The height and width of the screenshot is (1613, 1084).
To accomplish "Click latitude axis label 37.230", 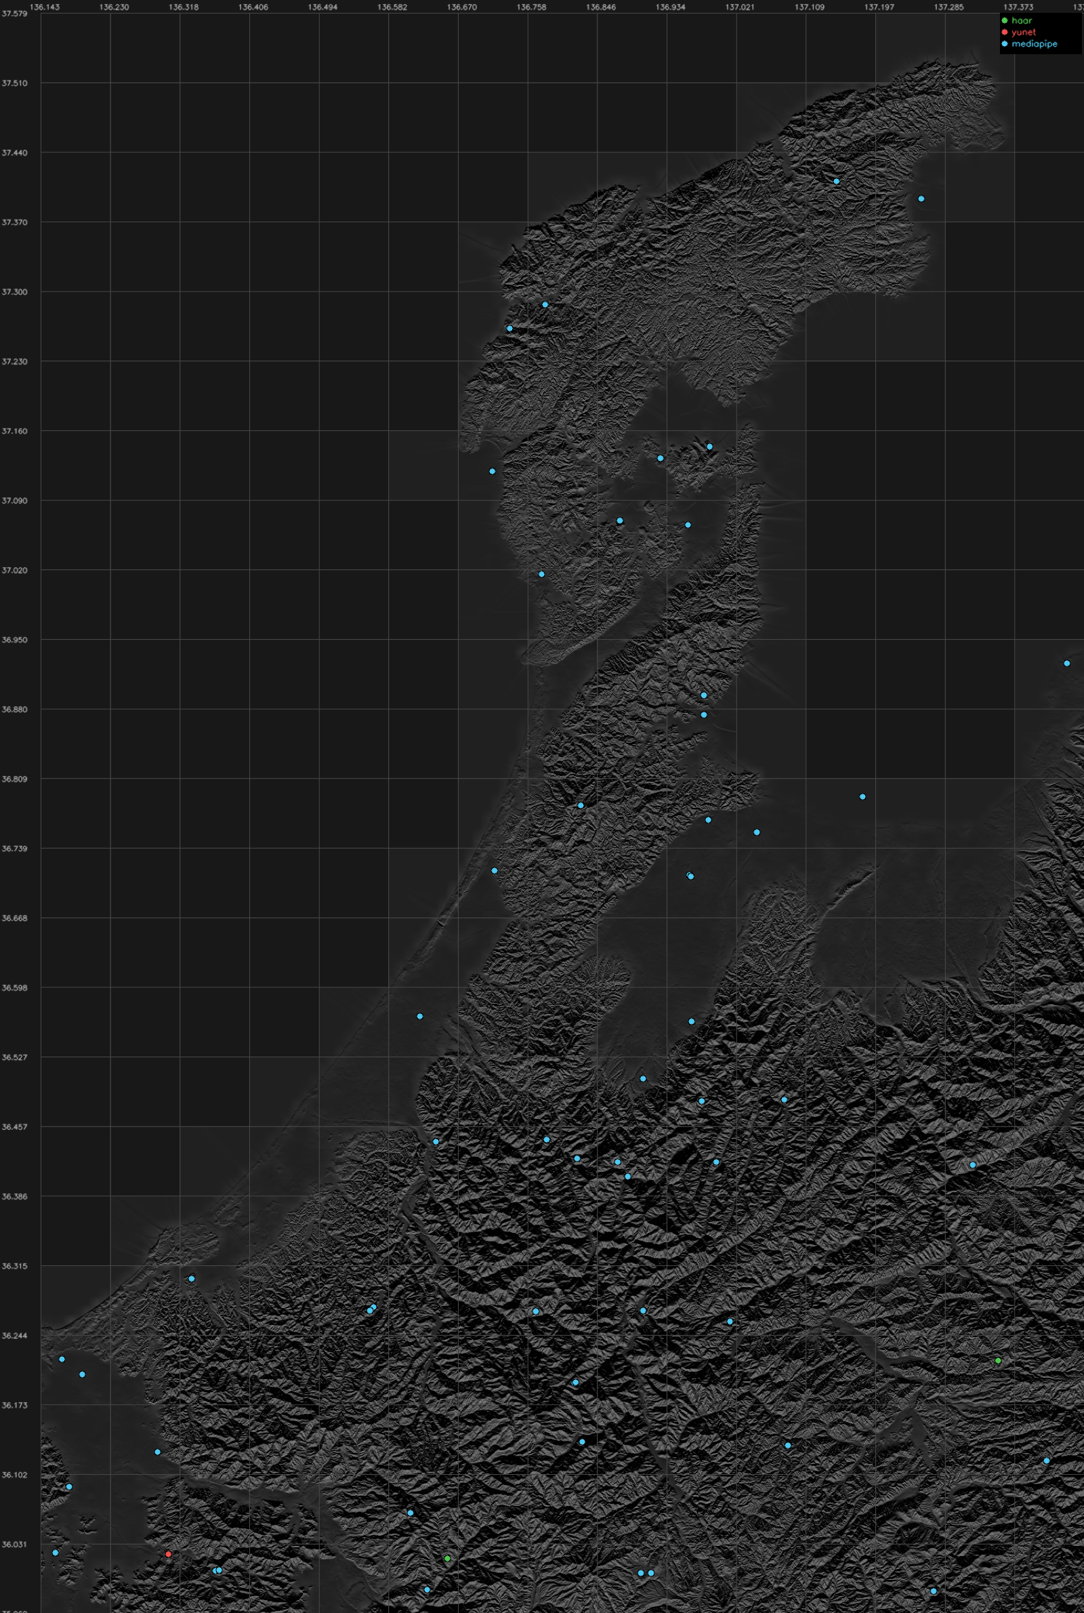I will [x=14, y=362].
